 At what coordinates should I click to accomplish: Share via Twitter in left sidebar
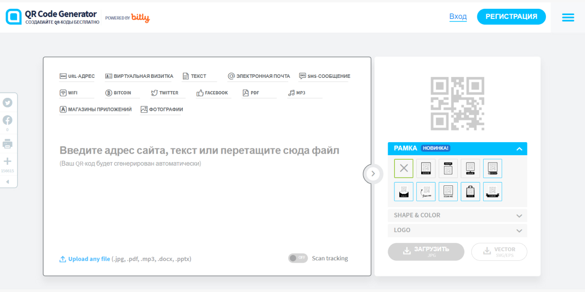pyautogui.click(x=8, y=103)
